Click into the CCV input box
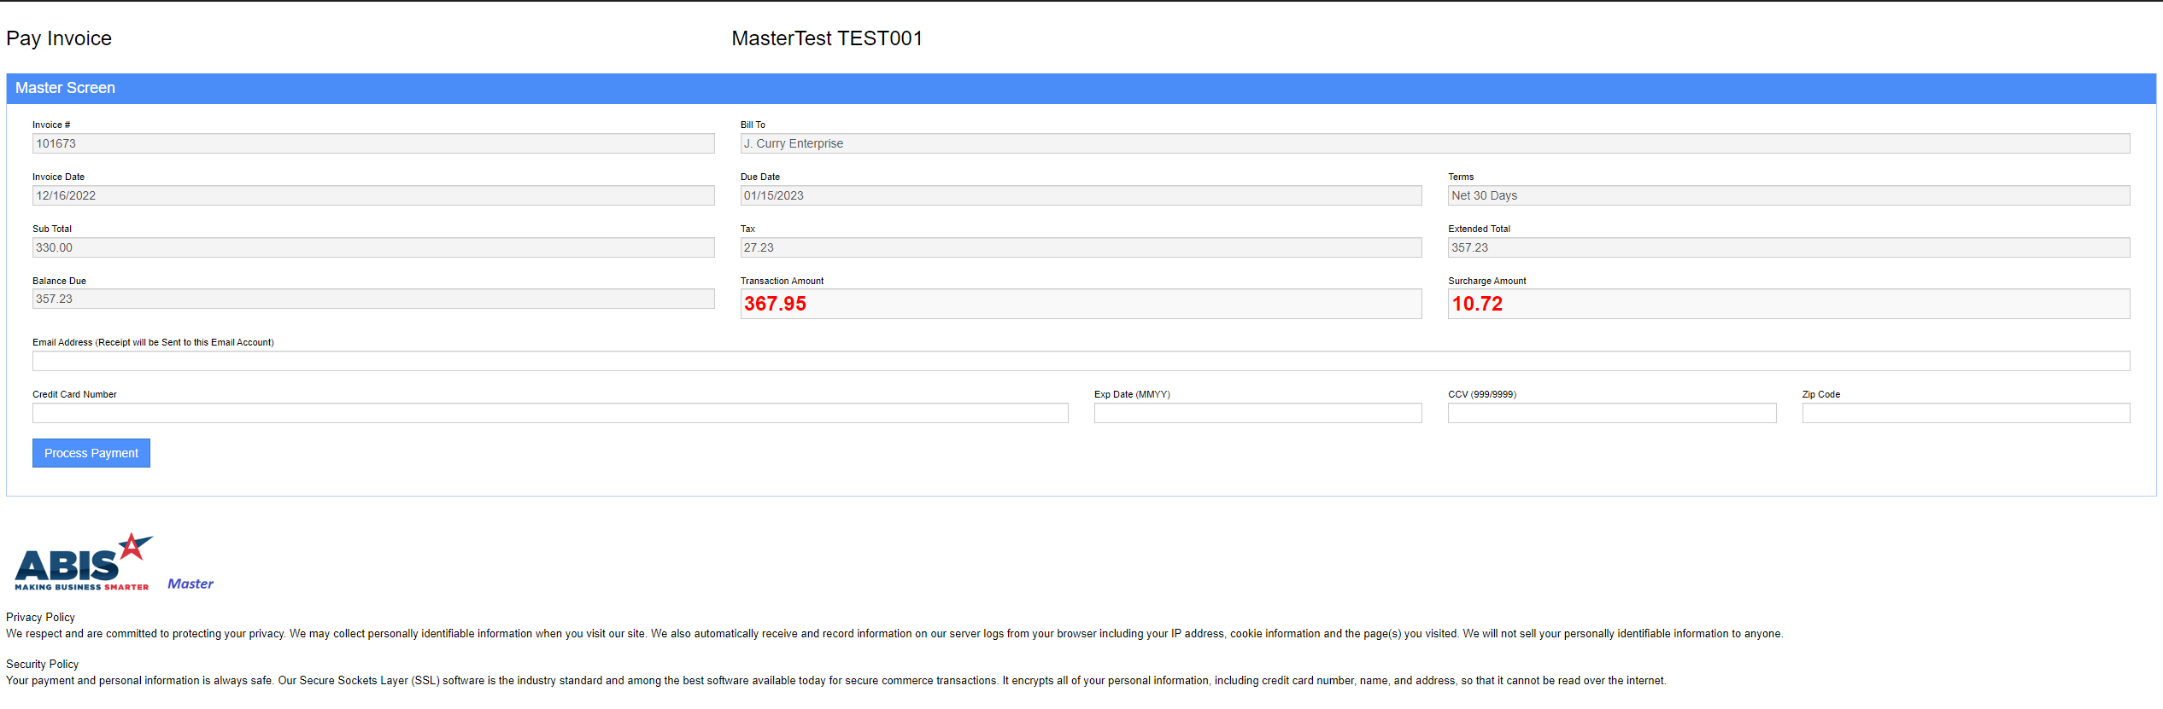Image resolution: width=2163 pixels, height=709 pixels. click(1611, 413)
